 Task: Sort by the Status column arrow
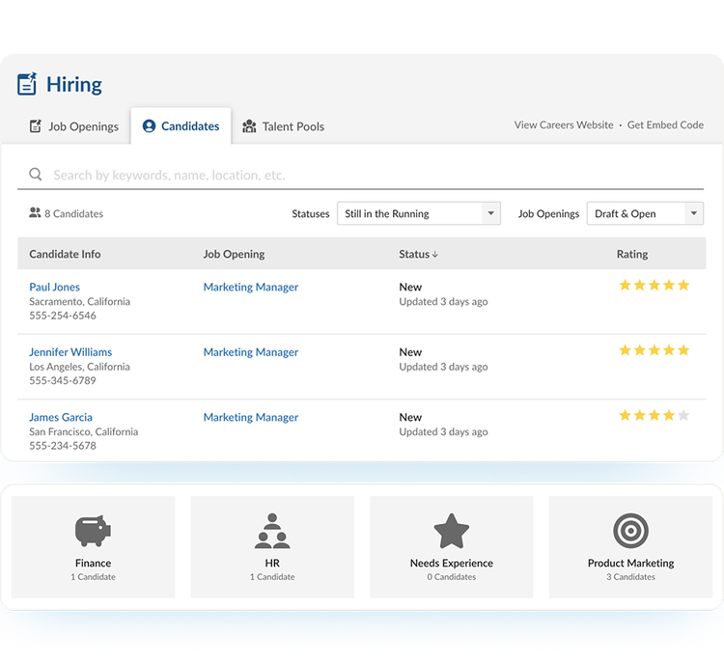[435, 255]
